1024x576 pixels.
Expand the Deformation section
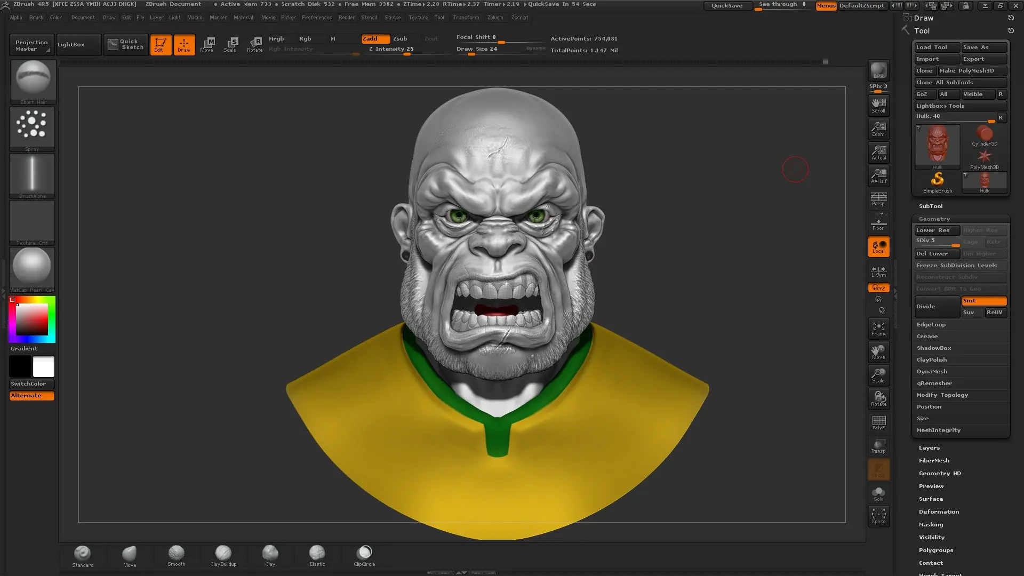[x=939, y=512]
